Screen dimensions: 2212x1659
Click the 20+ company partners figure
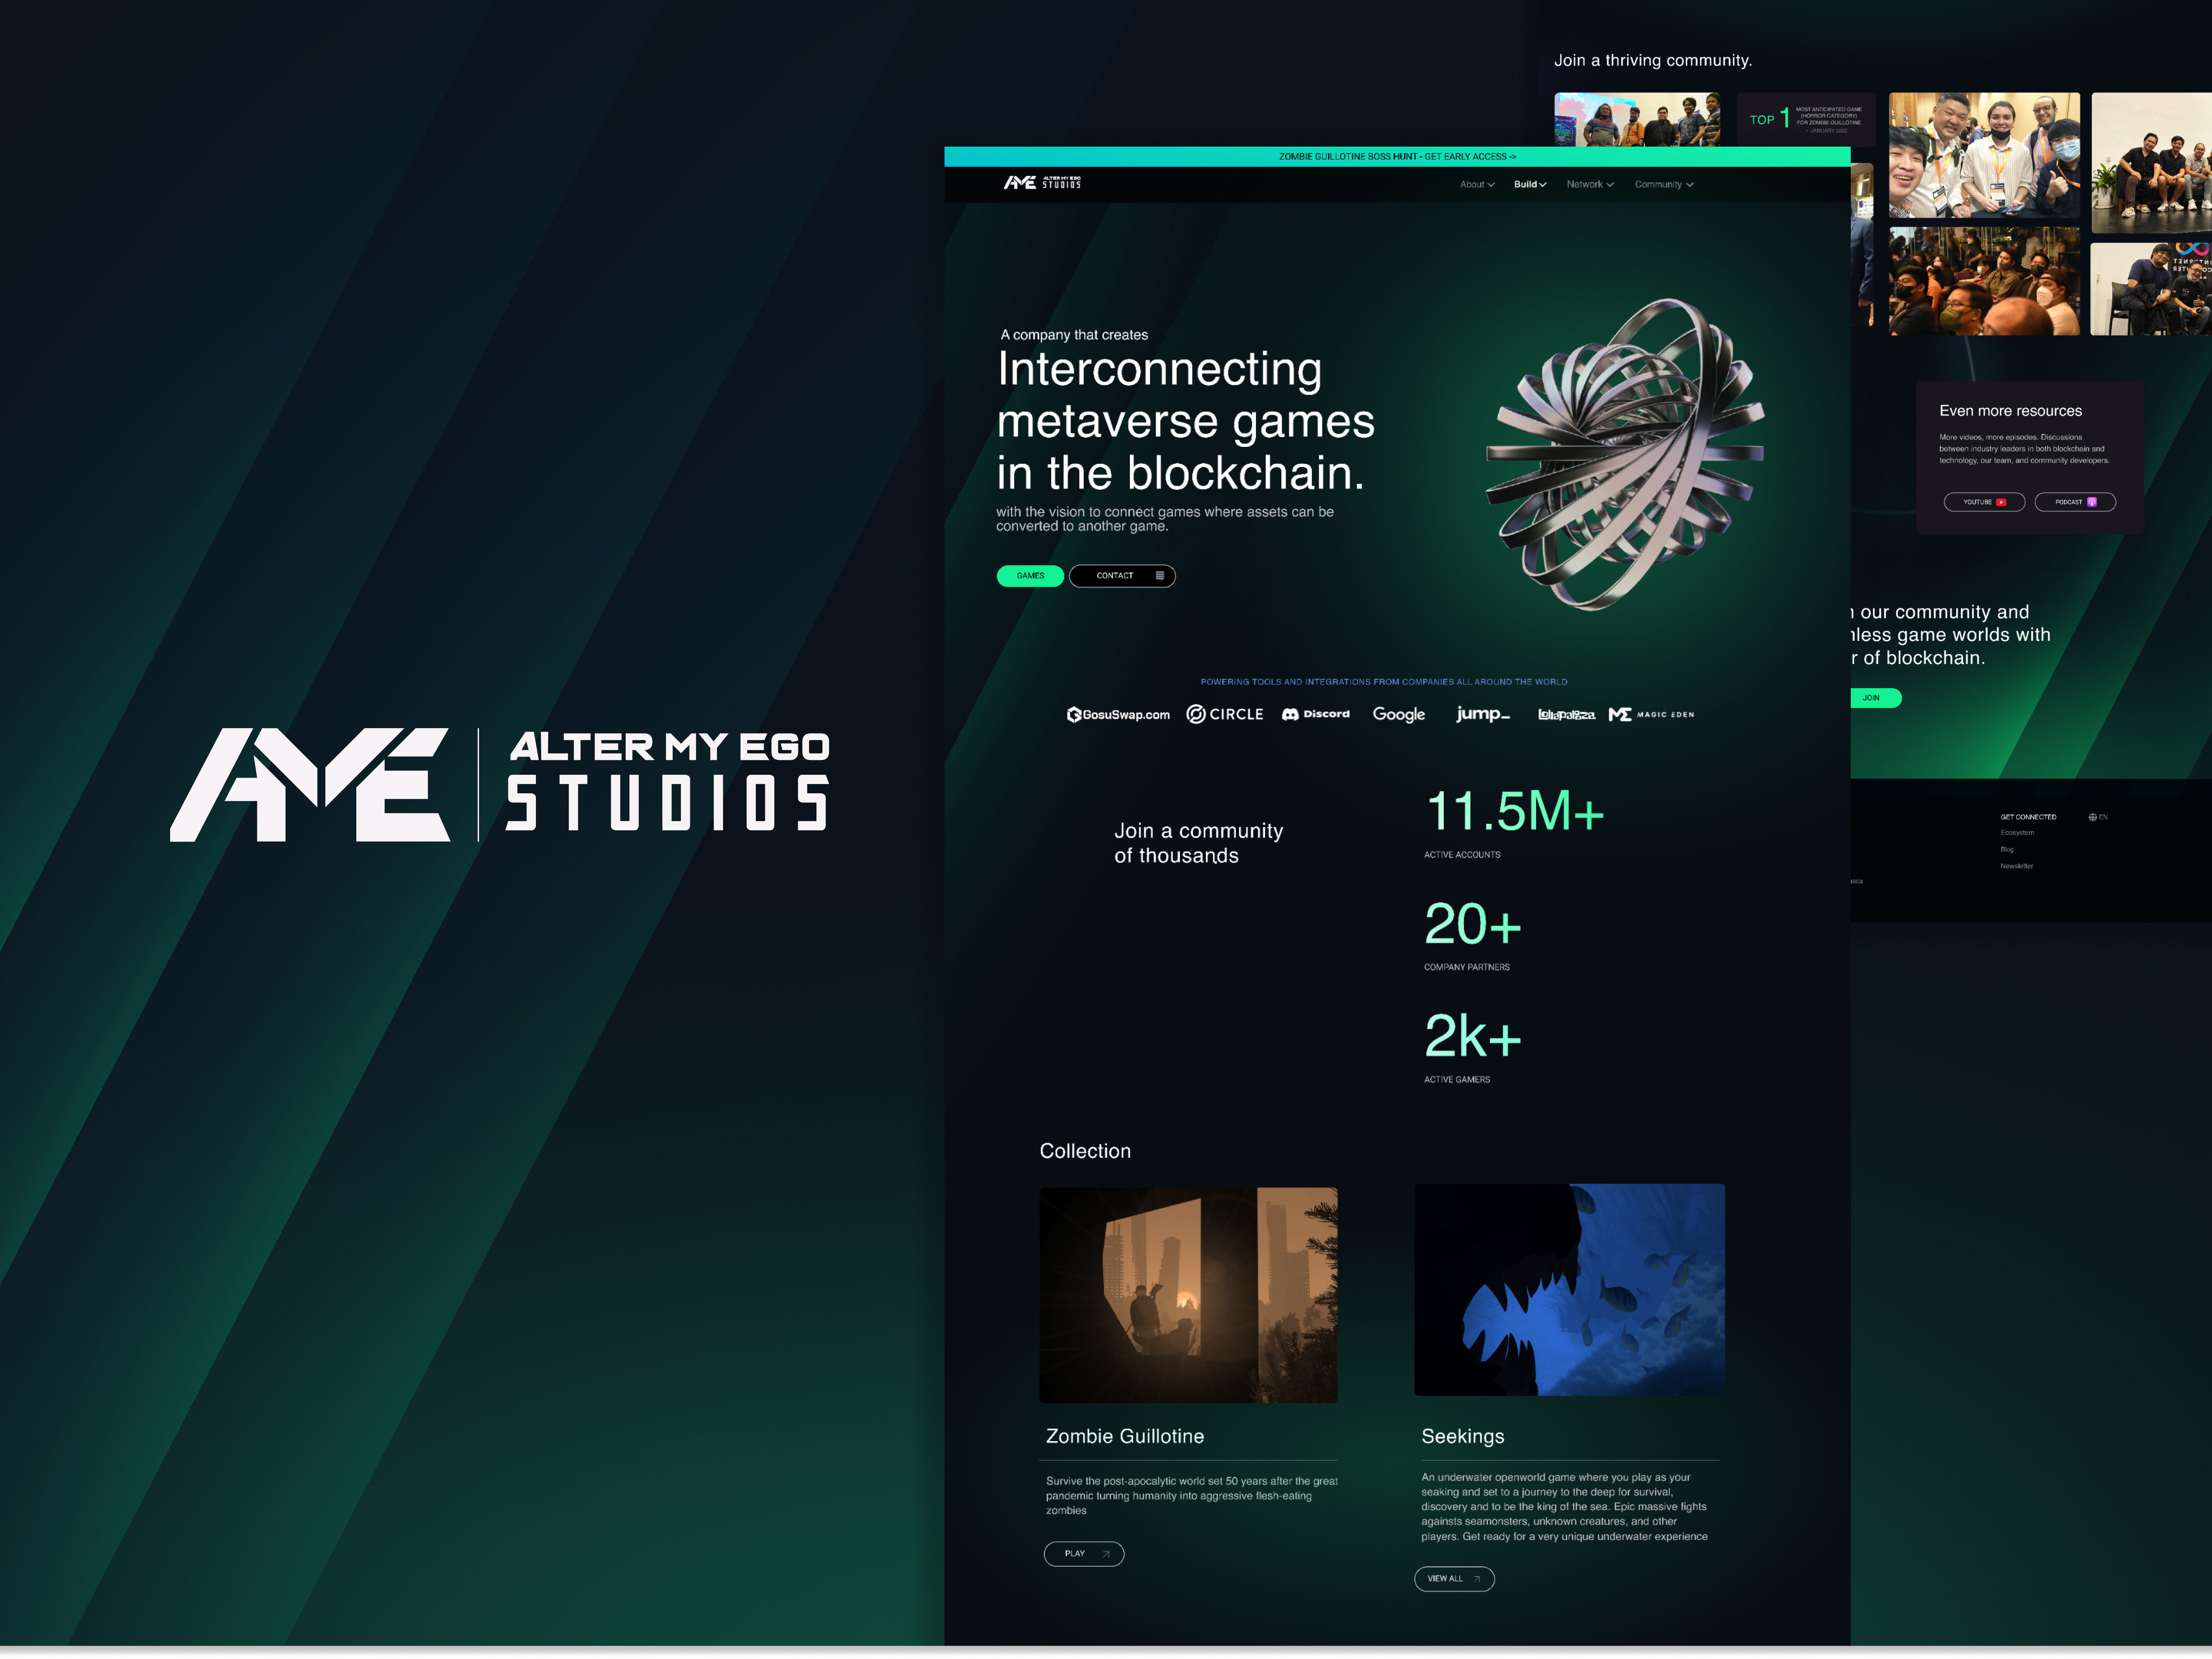1473,923
